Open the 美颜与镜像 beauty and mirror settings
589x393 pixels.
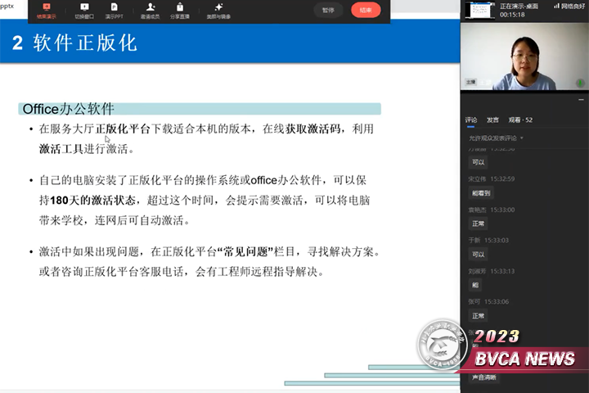pos(218,10)
